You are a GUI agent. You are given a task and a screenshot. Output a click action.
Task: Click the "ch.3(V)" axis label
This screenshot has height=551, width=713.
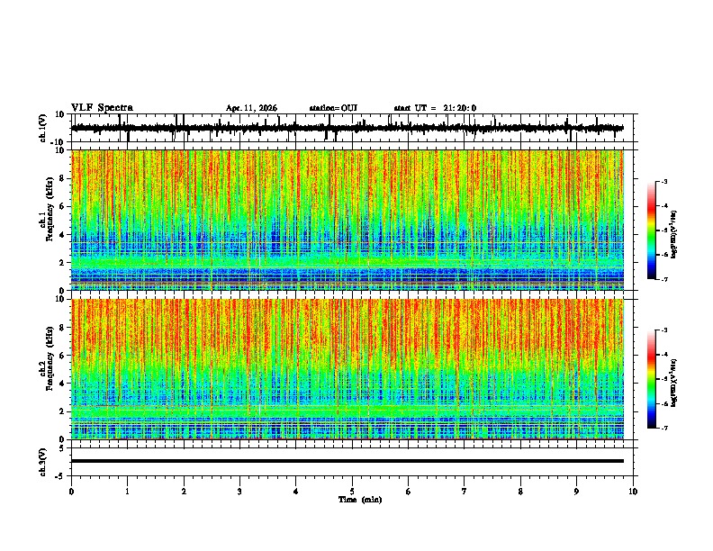43,462
